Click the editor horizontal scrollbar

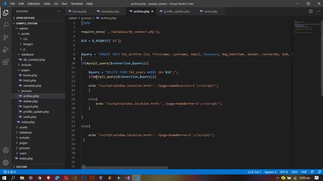coord(125,167)
